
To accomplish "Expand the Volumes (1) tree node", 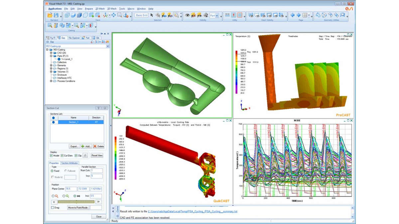I will point(51,72).
